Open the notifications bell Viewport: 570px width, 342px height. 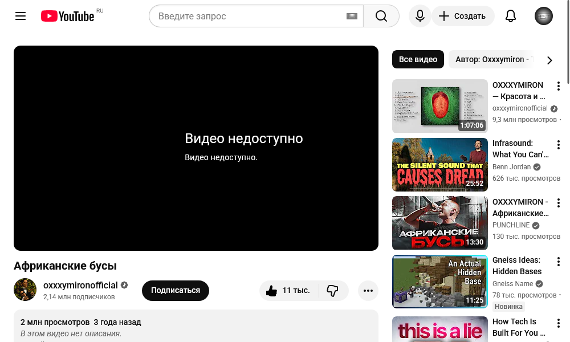(x=511, y=16)
